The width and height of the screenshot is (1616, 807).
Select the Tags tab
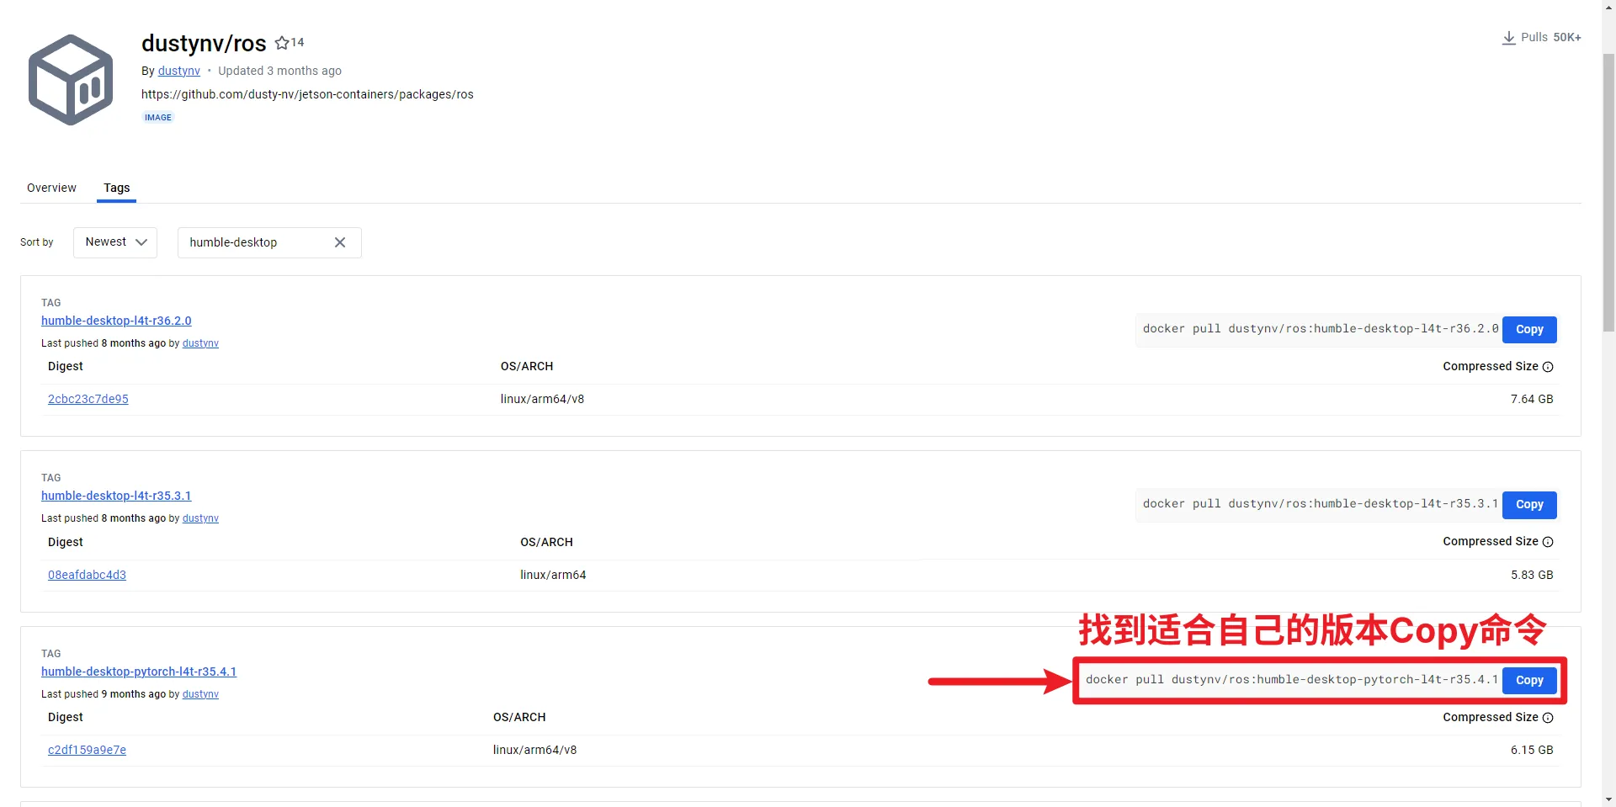(117, 188)
